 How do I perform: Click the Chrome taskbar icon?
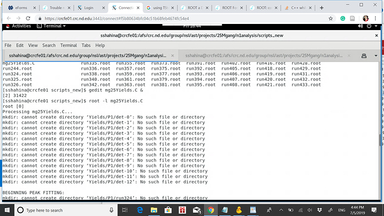[210, 210]
